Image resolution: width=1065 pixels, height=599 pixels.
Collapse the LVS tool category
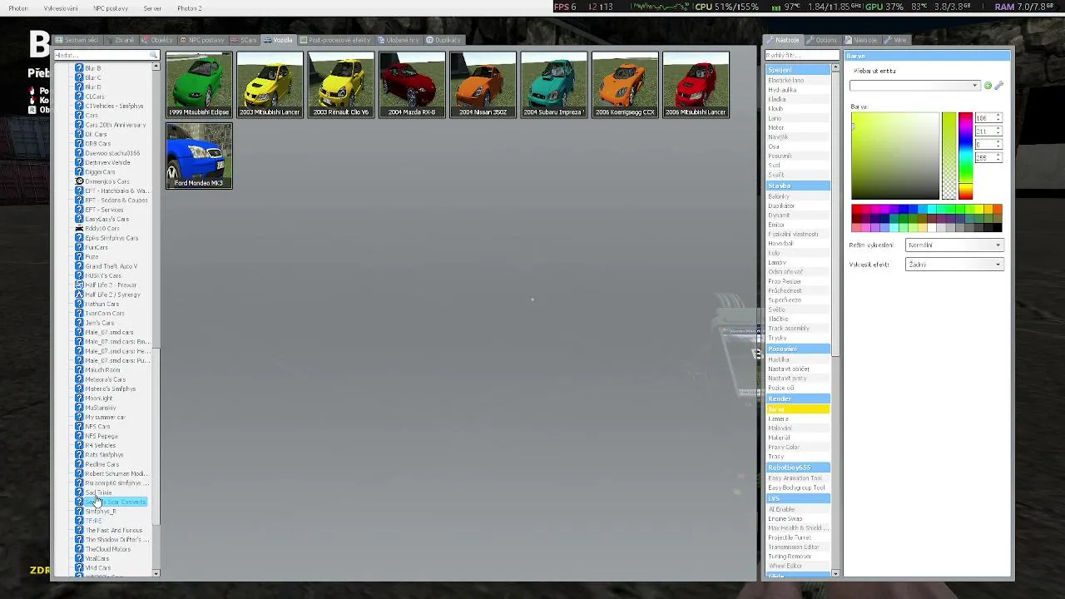pyautogui.click(x=798, y=499)
